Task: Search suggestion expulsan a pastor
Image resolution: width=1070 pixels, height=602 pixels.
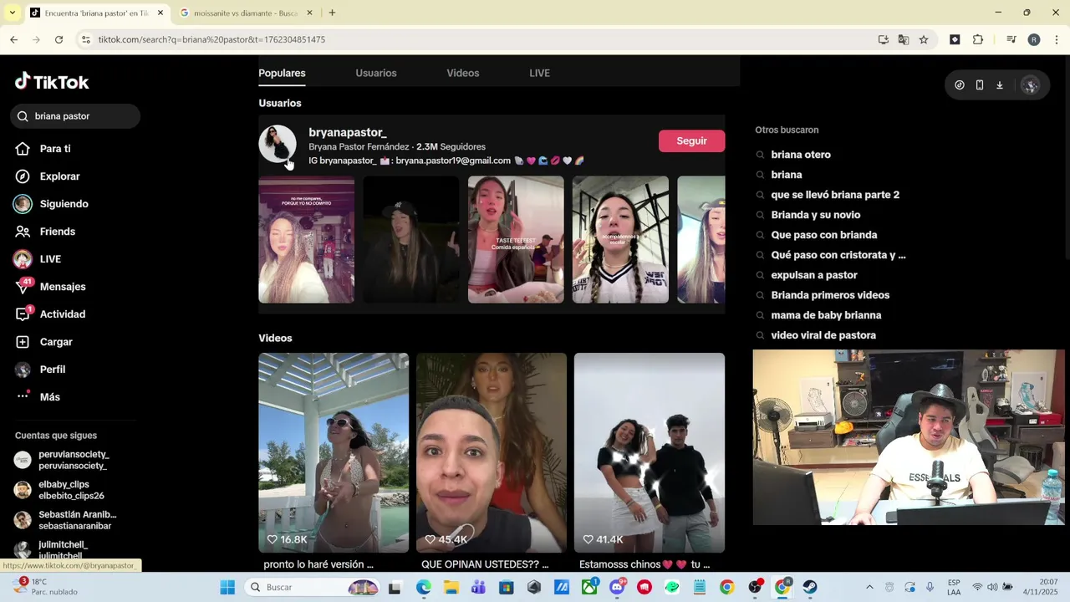Action: (x=814, y=275)
